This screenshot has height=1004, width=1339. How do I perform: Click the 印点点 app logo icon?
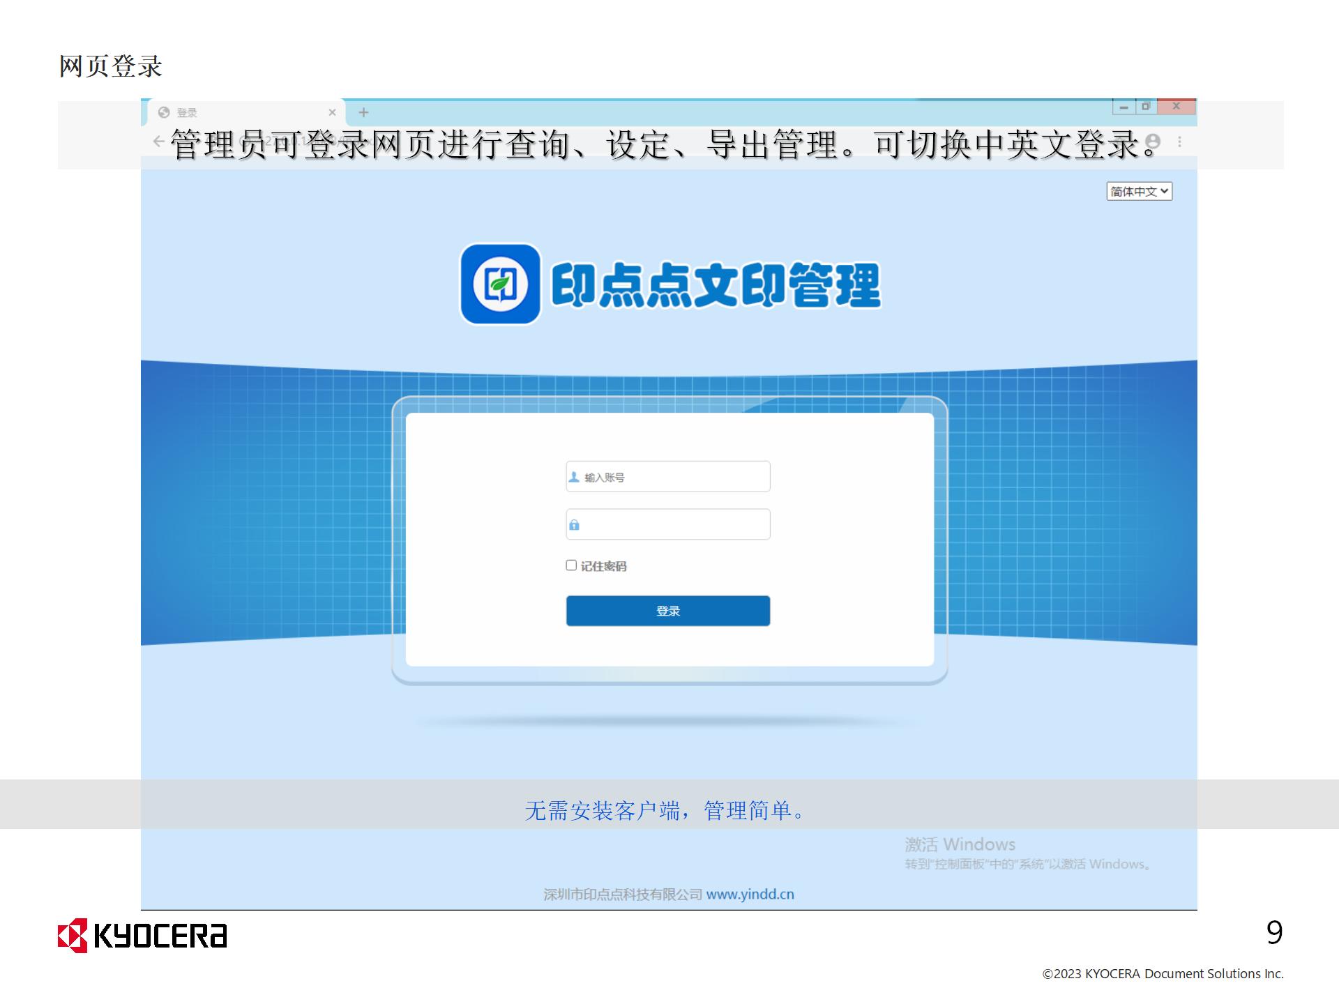click(x=500, y=284)
